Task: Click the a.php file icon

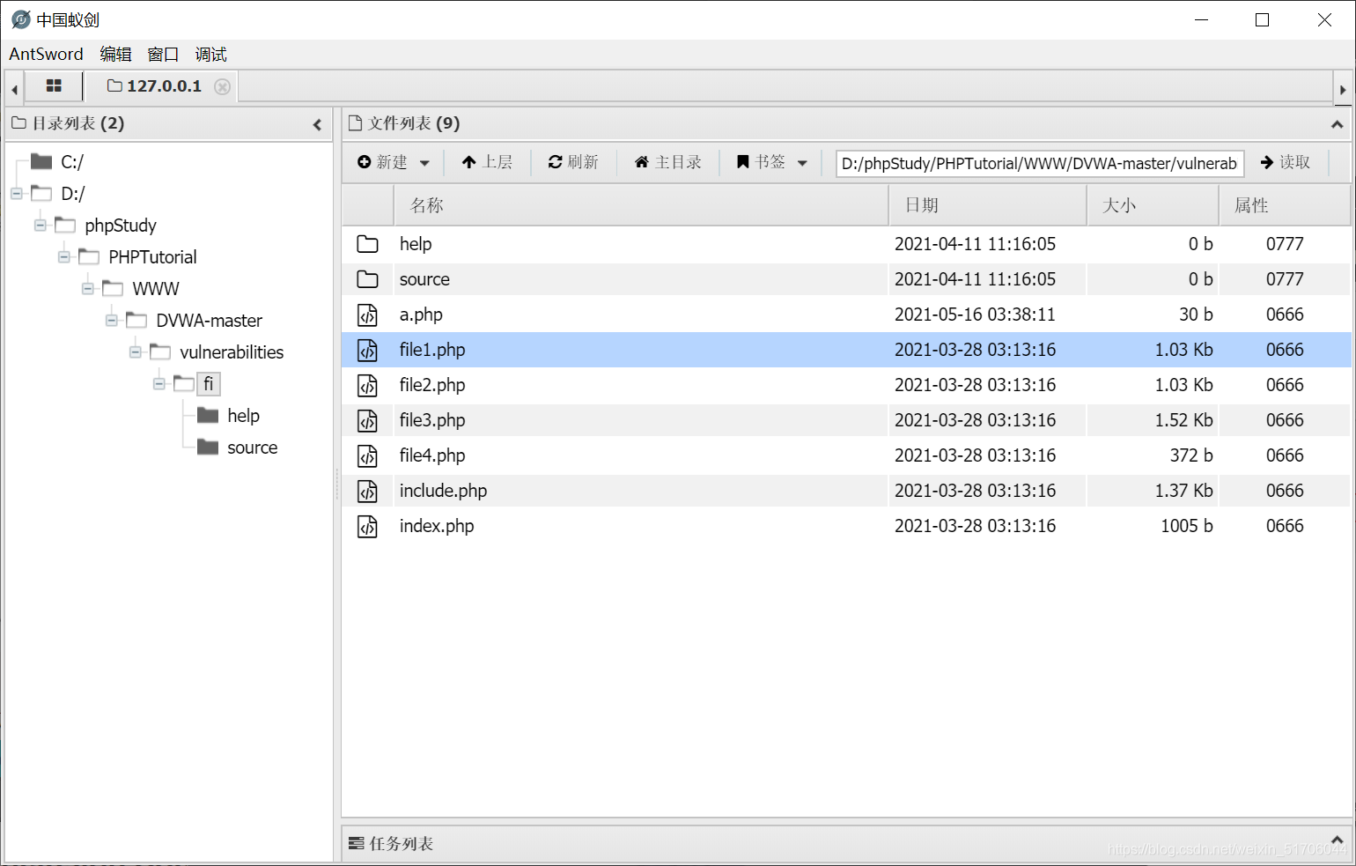Action: 367,315
